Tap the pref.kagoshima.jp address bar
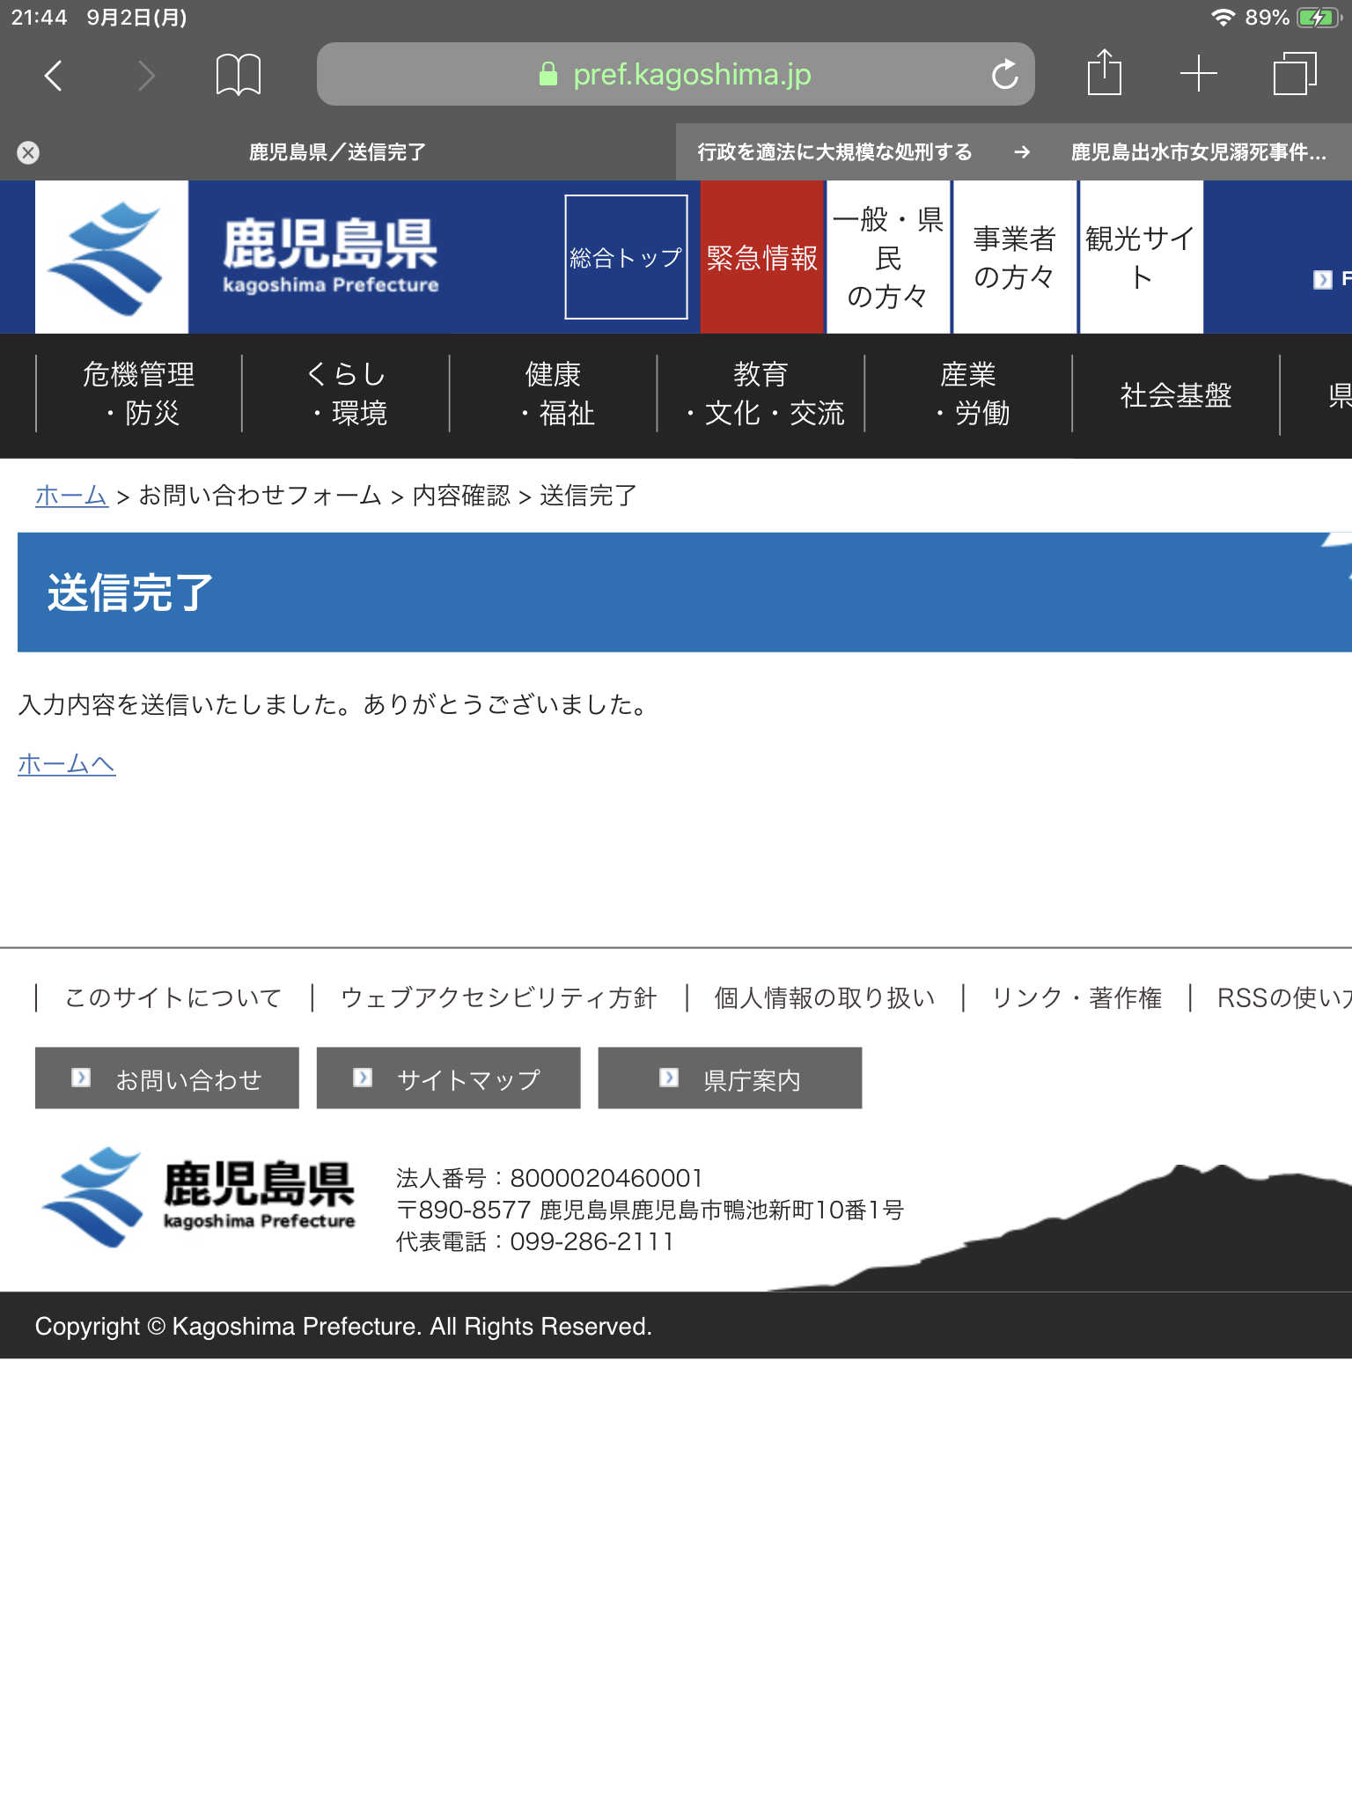 [674, 75]
